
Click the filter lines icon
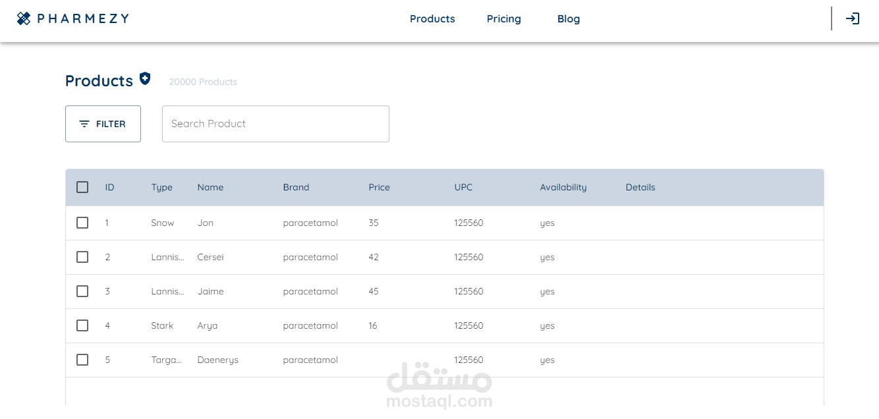(x=84, y=124)
